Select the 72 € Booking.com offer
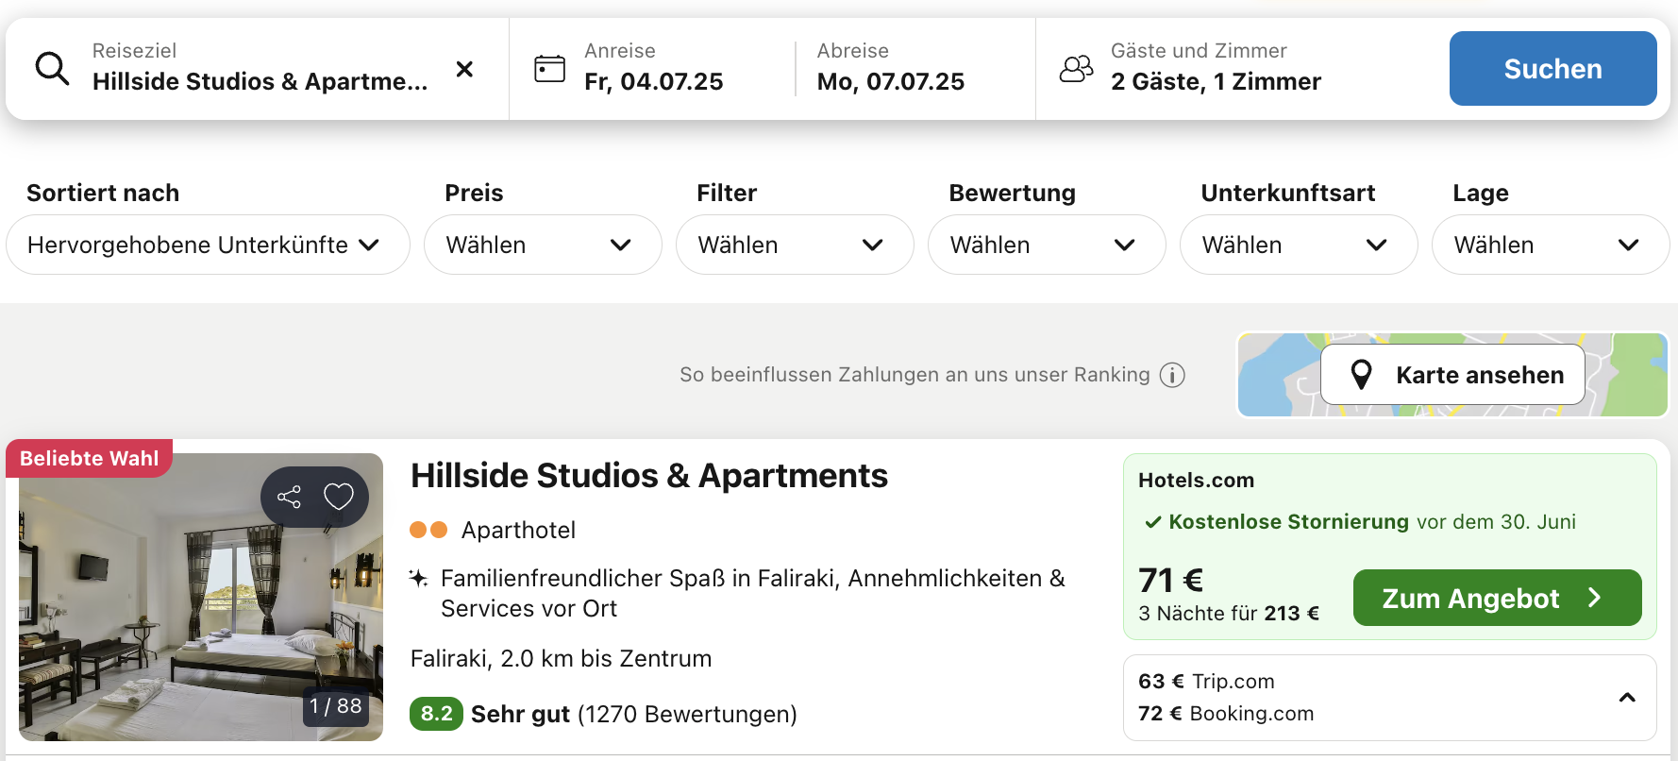 [x=1226, y=714]
